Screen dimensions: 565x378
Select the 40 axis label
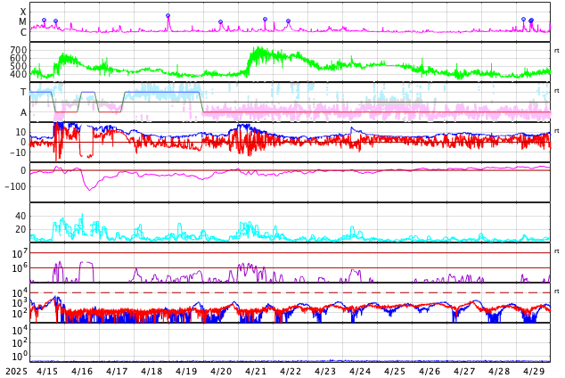(20, 216)
